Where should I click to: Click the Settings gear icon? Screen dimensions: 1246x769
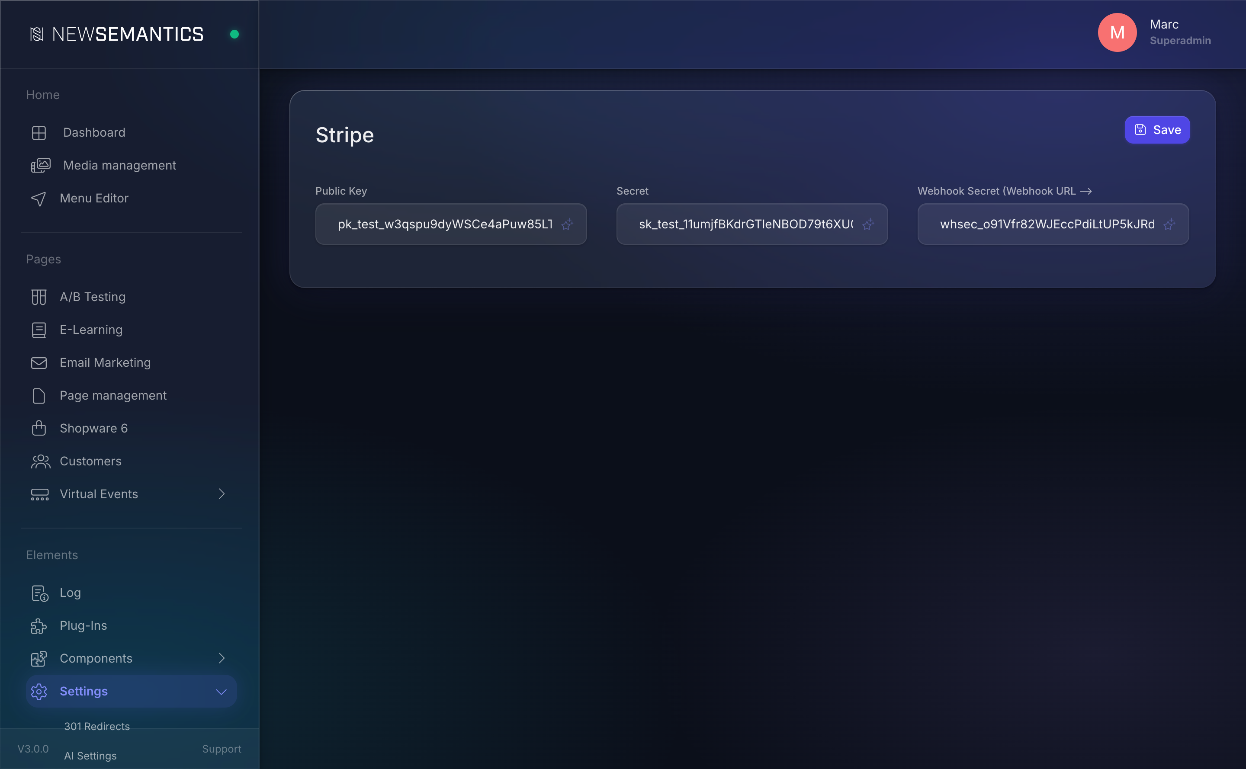(39, 692)
